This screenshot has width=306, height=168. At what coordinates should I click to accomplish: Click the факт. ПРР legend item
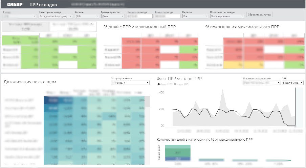click(165, 84)
